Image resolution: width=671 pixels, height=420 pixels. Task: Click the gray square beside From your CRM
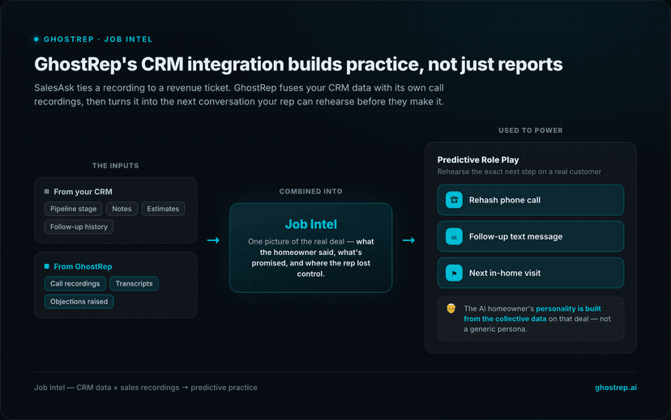tap(47, 192)
